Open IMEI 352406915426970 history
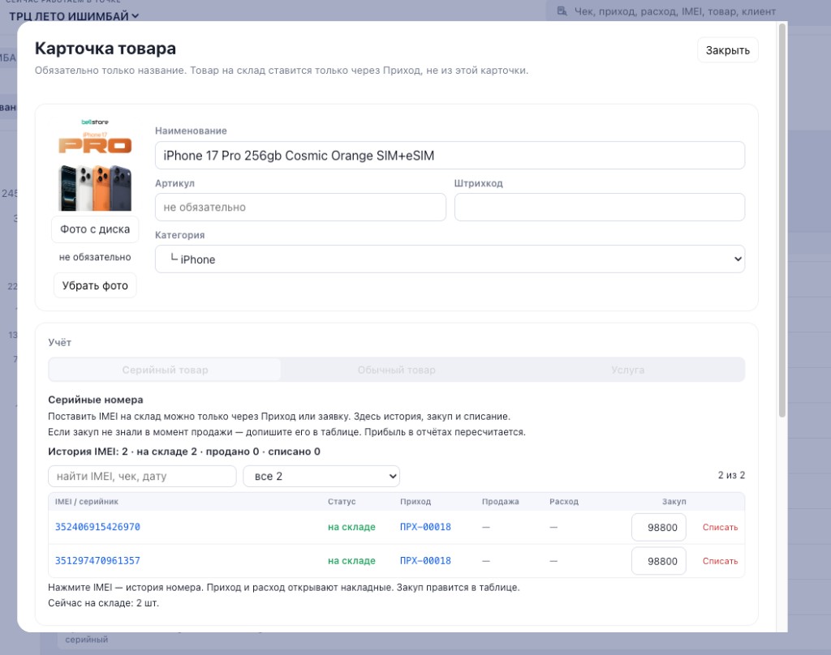 coord(97,527)
